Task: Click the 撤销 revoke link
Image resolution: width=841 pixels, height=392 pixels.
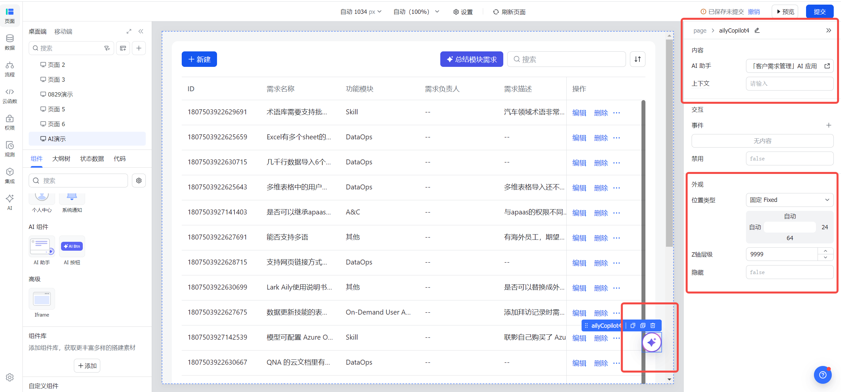Action: click(x=754, y=12)
